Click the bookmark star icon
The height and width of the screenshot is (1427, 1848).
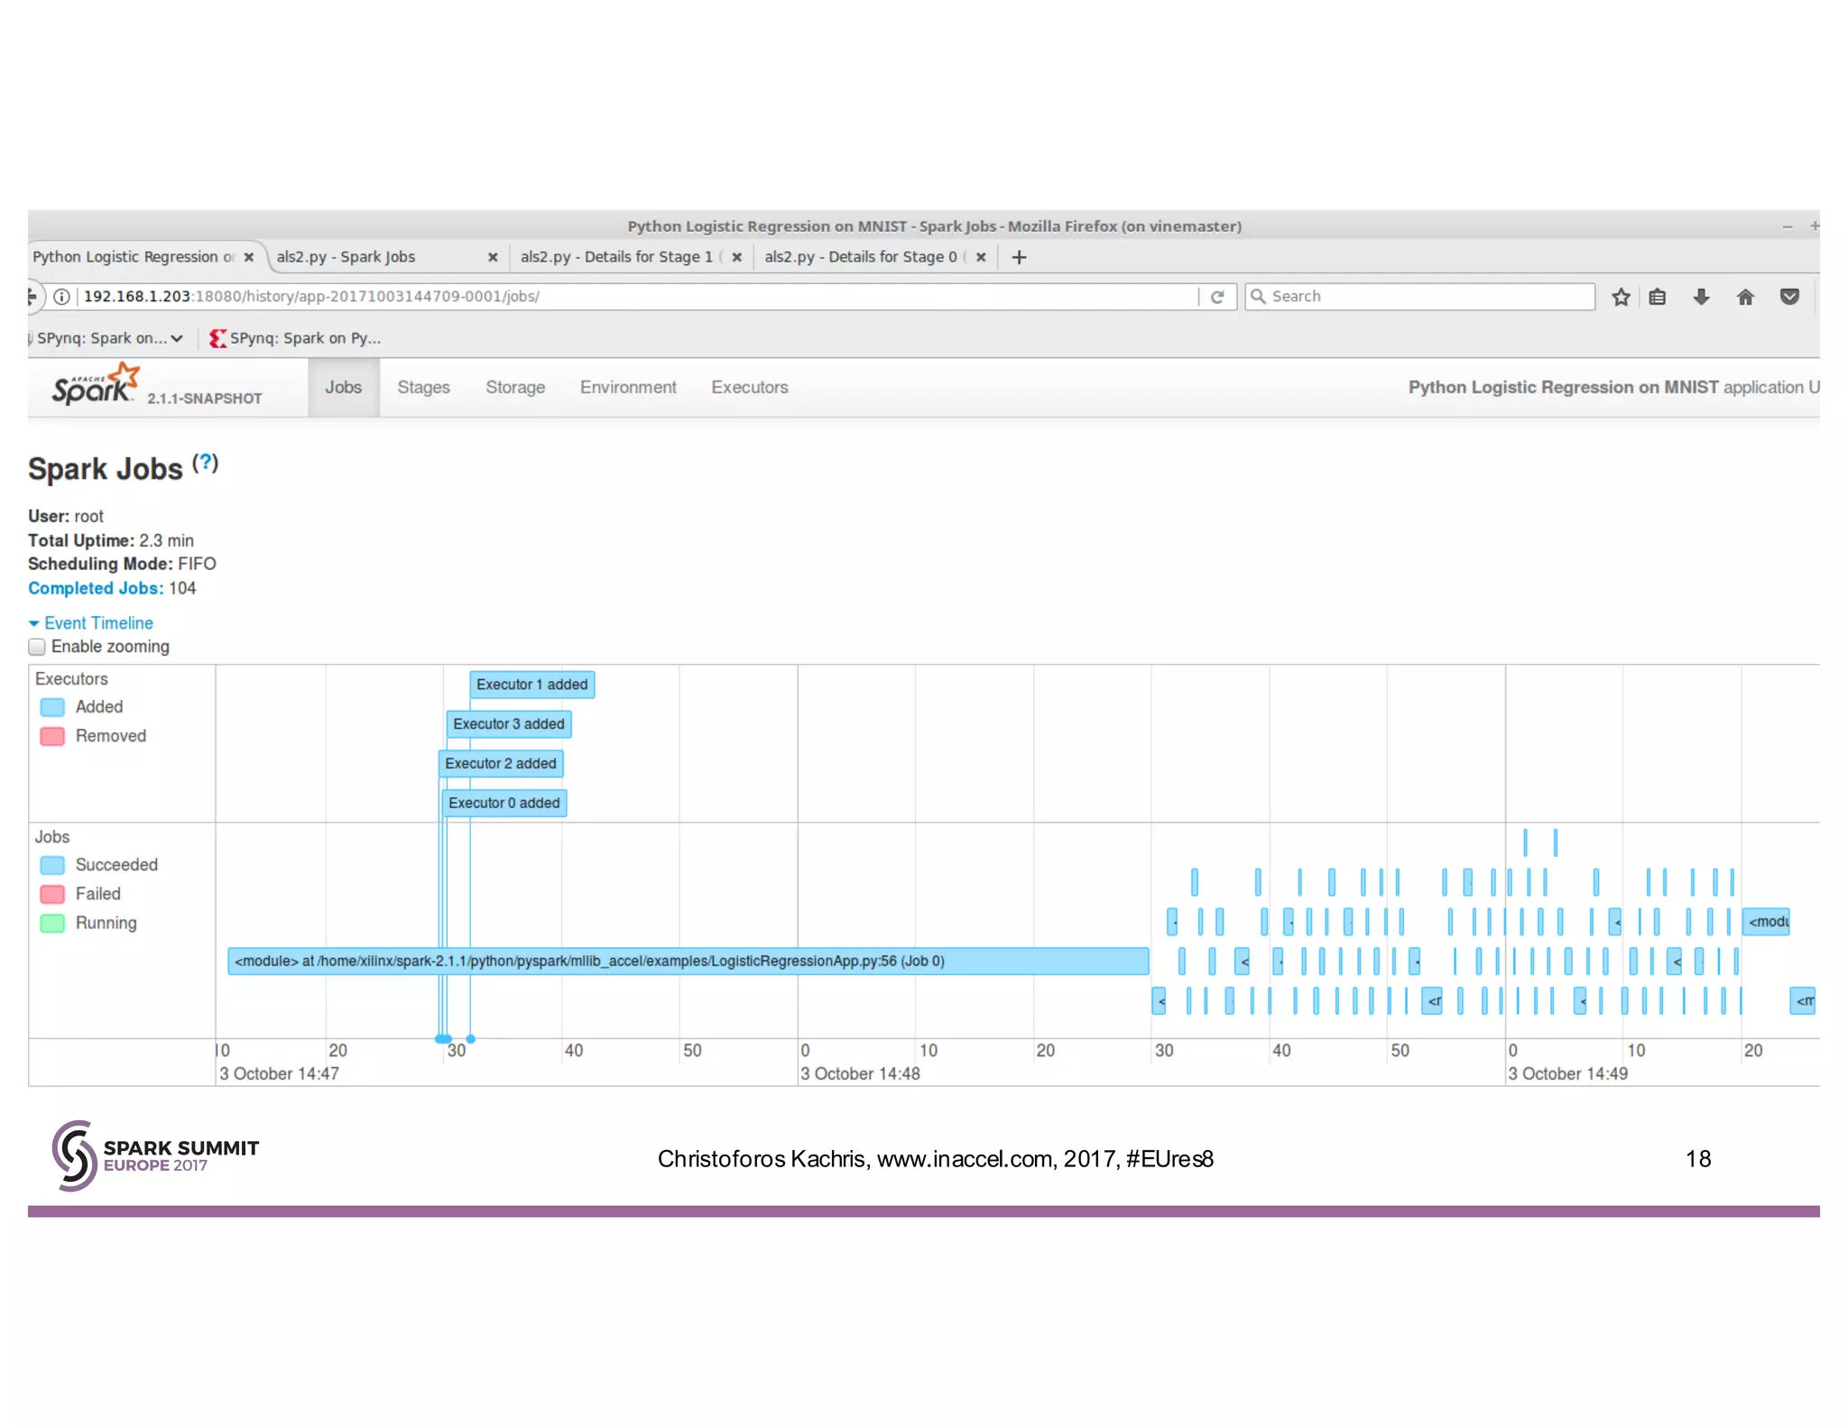click(1621, 297)
